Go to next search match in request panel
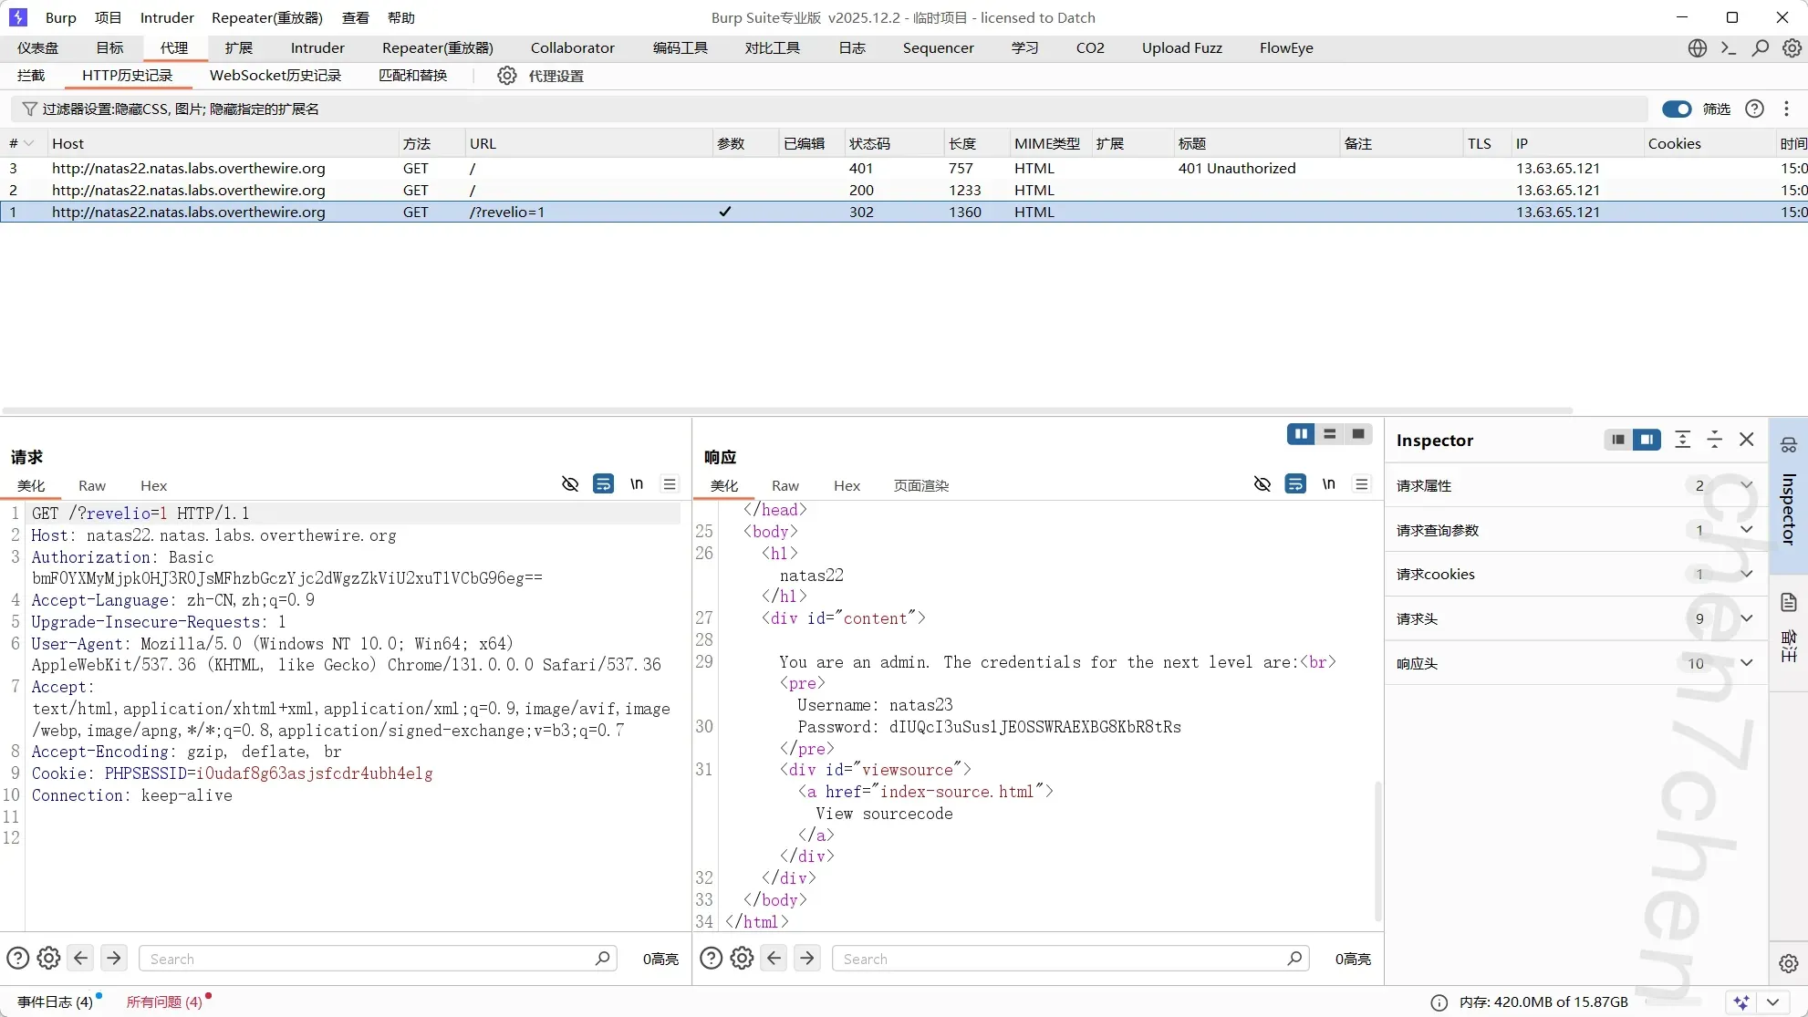 click(x=114, y=959)
